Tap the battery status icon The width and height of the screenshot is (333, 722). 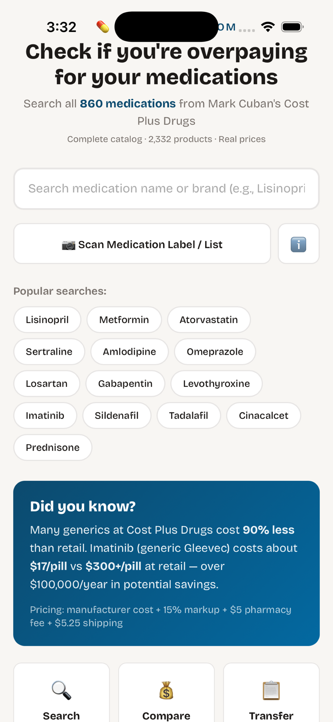(292, 27)
